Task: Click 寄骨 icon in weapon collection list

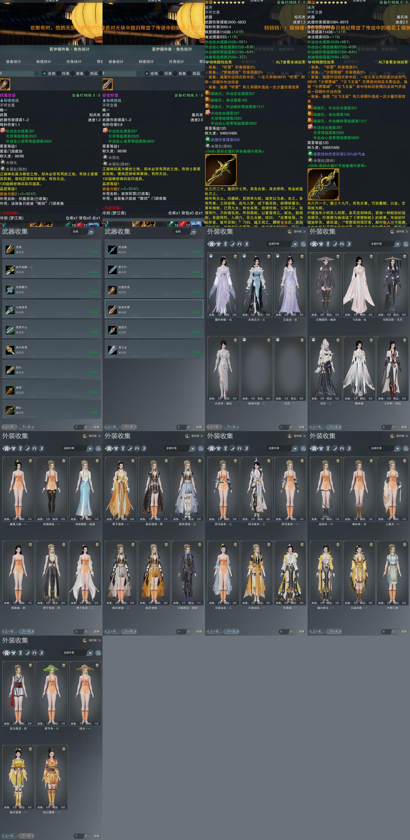Action: [x=10, y=390]
